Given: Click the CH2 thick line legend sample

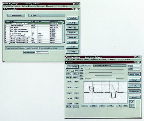Looking at the screenshot, I should pyautogui.click(x=136, y=69).
